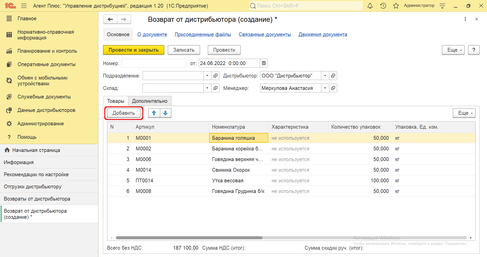The height and width of the screenshot is (257, 487).
Task: Click the Данные дистрибьюторов icon
Action: 9,110
